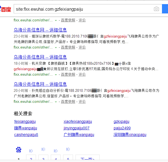Click red gzfeixiangpaiju keyword in the 23小时前 snippet

[115, 36]
